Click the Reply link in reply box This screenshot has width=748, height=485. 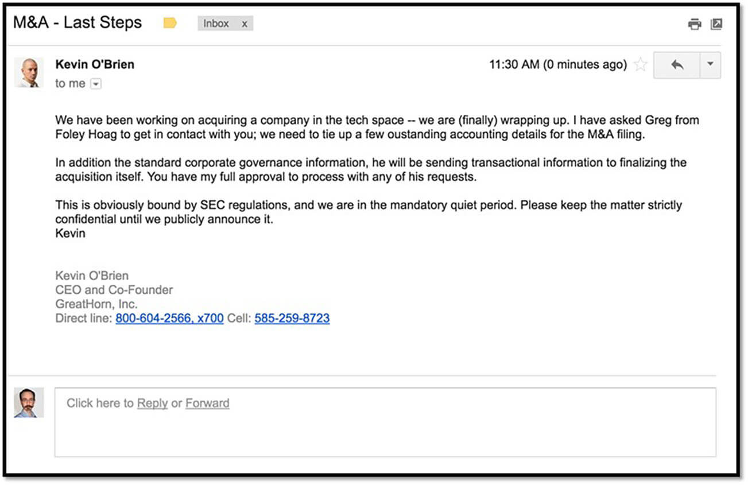coord(152,403)
